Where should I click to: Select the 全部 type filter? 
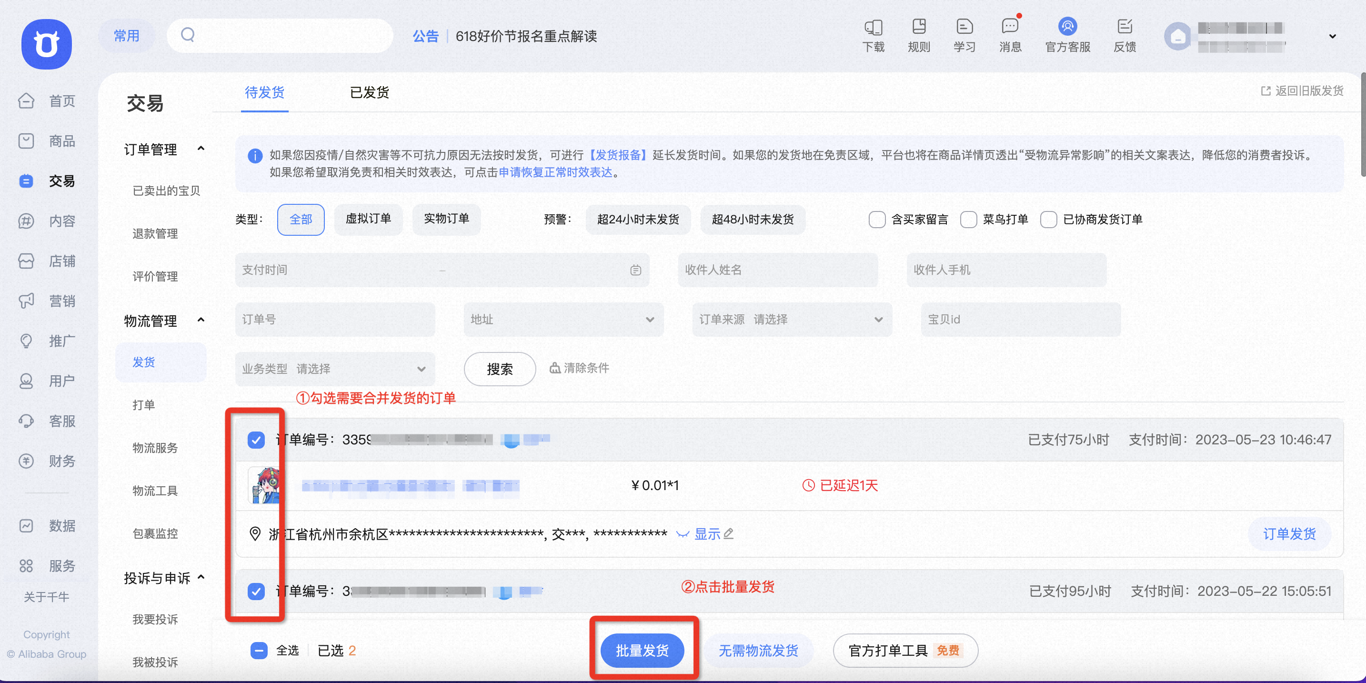coord(301,219)
